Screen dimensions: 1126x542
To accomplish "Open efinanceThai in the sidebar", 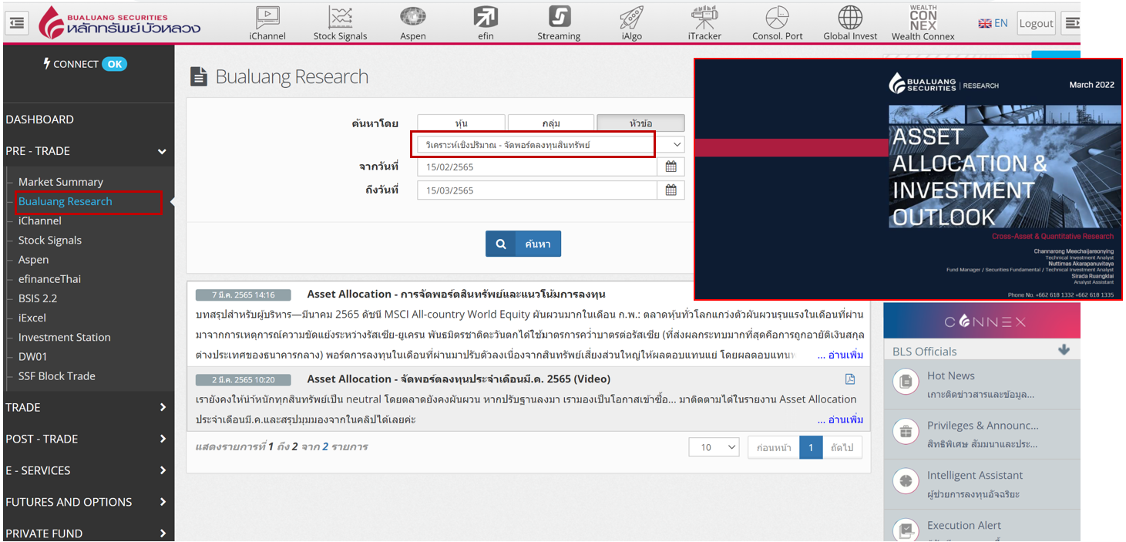I will 49,279.
